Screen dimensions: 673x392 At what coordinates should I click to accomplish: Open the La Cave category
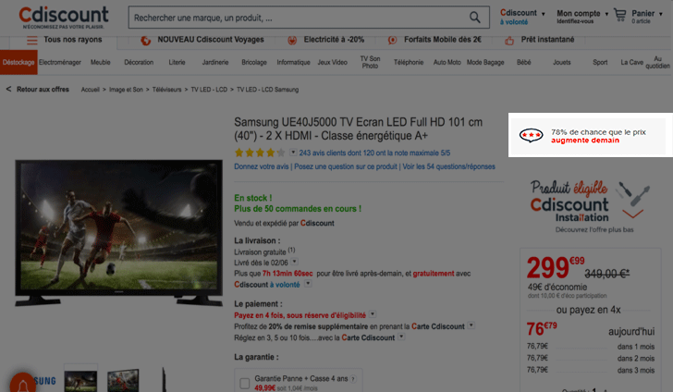(x=631, y=62)
